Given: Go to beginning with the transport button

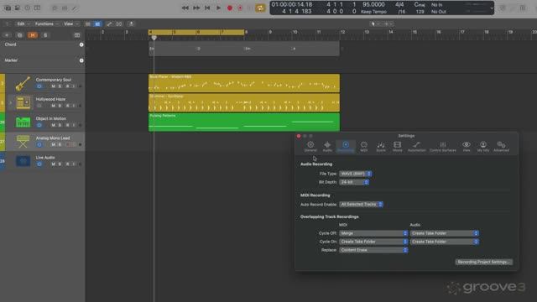Looking at the screenshot, I should pyautogui.click(x=207, y=8).
